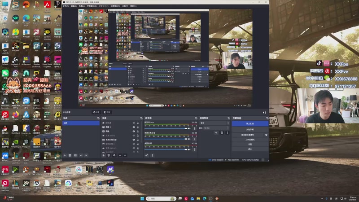Toggle visibility of 图像 2 source
This screenshot has height=202, width=359.
click(x=134, y=127)
